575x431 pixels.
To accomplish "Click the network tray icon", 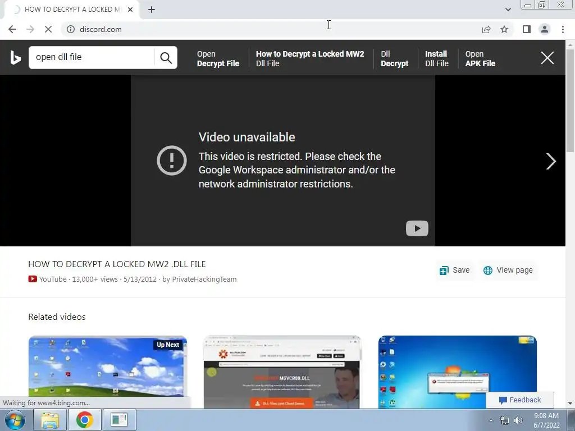I will point(505,420).
